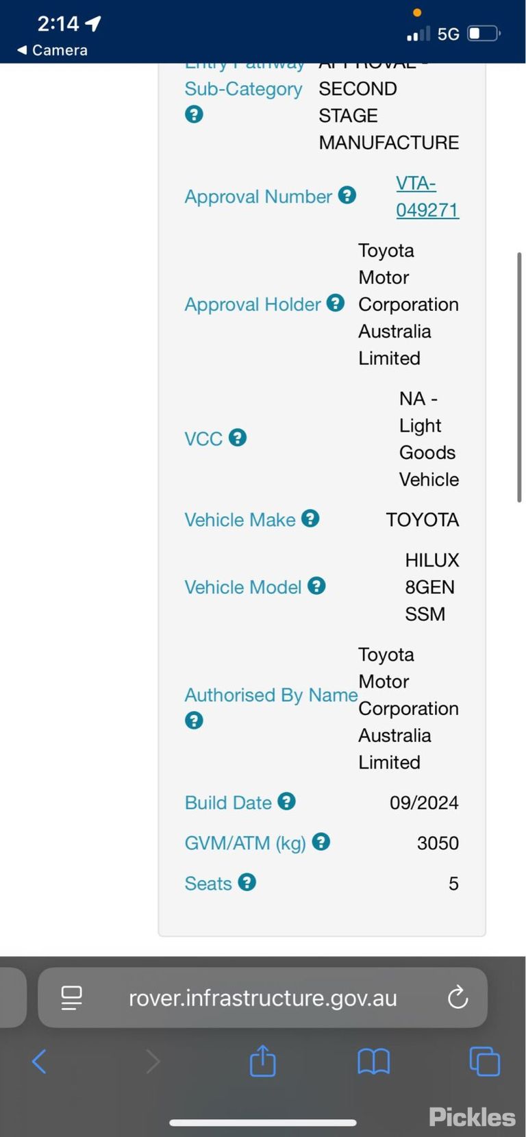
Task: Open the Safari tabs overview button
Action: pyautogui.click(x=484, y=1062)
